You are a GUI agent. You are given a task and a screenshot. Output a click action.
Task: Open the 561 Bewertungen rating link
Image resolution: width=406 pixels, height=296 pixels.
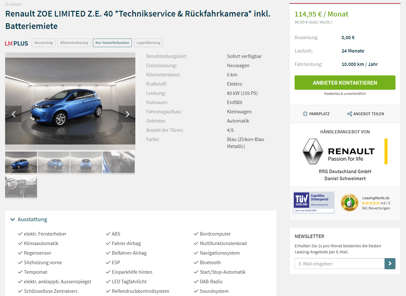tap(376, 208)
